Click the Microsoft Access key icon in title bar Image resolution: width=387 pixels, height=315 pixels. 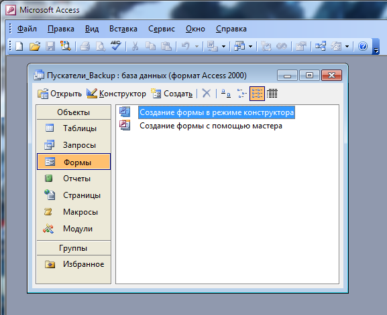(11, 10)
